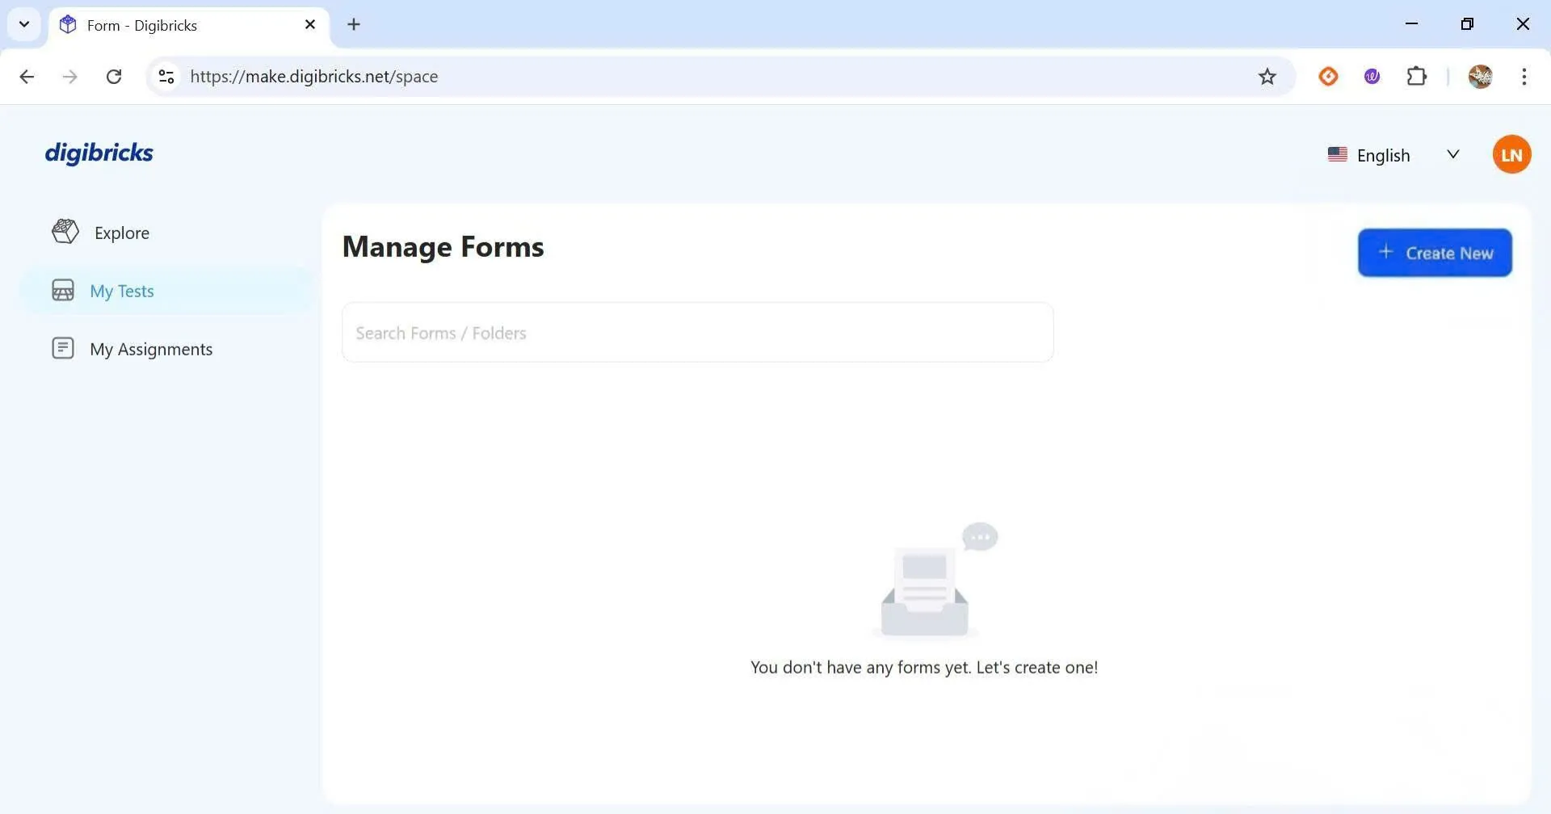
Task: Open the tab search dropdown arrow
Action: 24,24
